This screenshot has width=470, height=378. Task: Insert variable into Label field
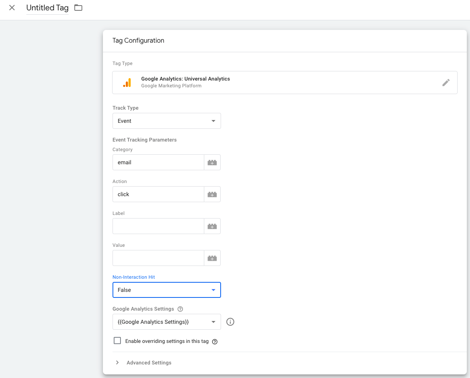212,226
